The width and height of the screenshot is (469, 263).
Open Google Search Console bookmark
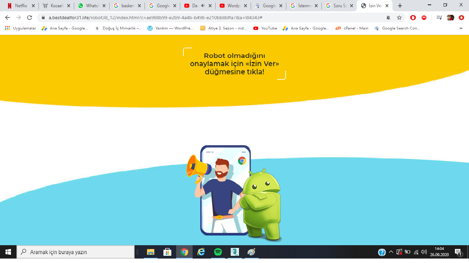(397, 28)
